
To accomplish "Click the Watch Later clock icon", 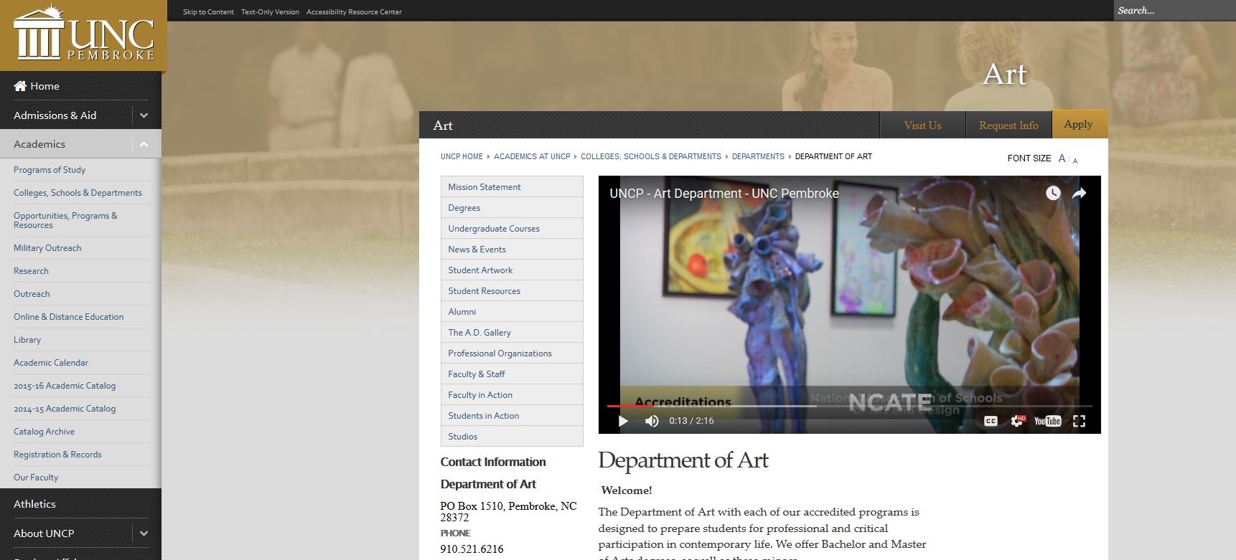I will point(1053,193).
